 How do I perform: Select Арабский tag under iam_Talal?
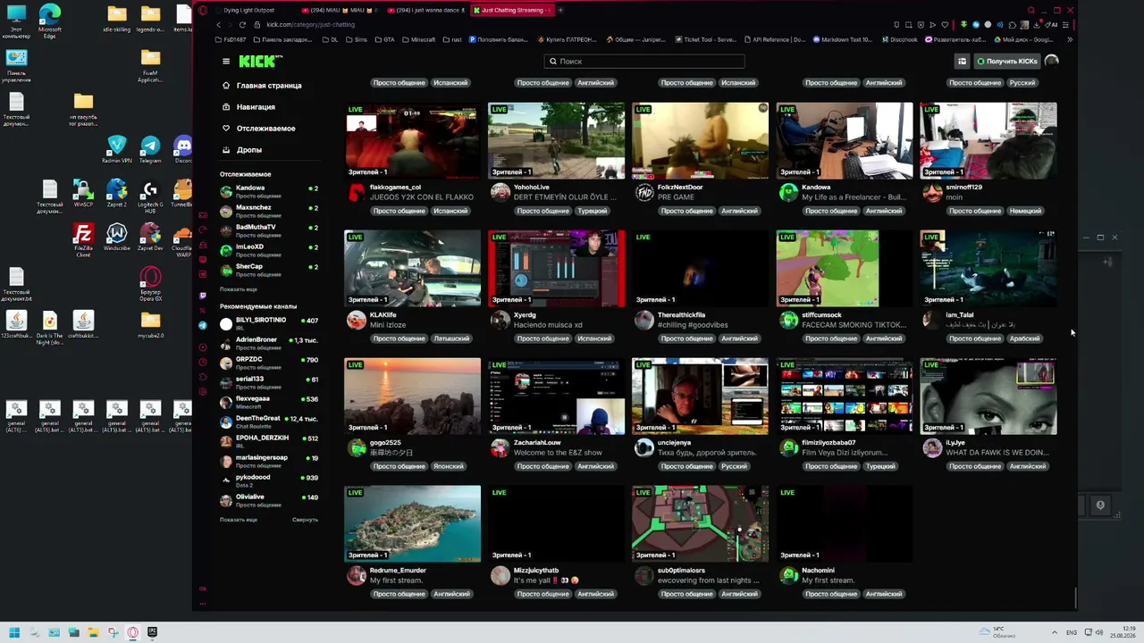[1024, 338]
